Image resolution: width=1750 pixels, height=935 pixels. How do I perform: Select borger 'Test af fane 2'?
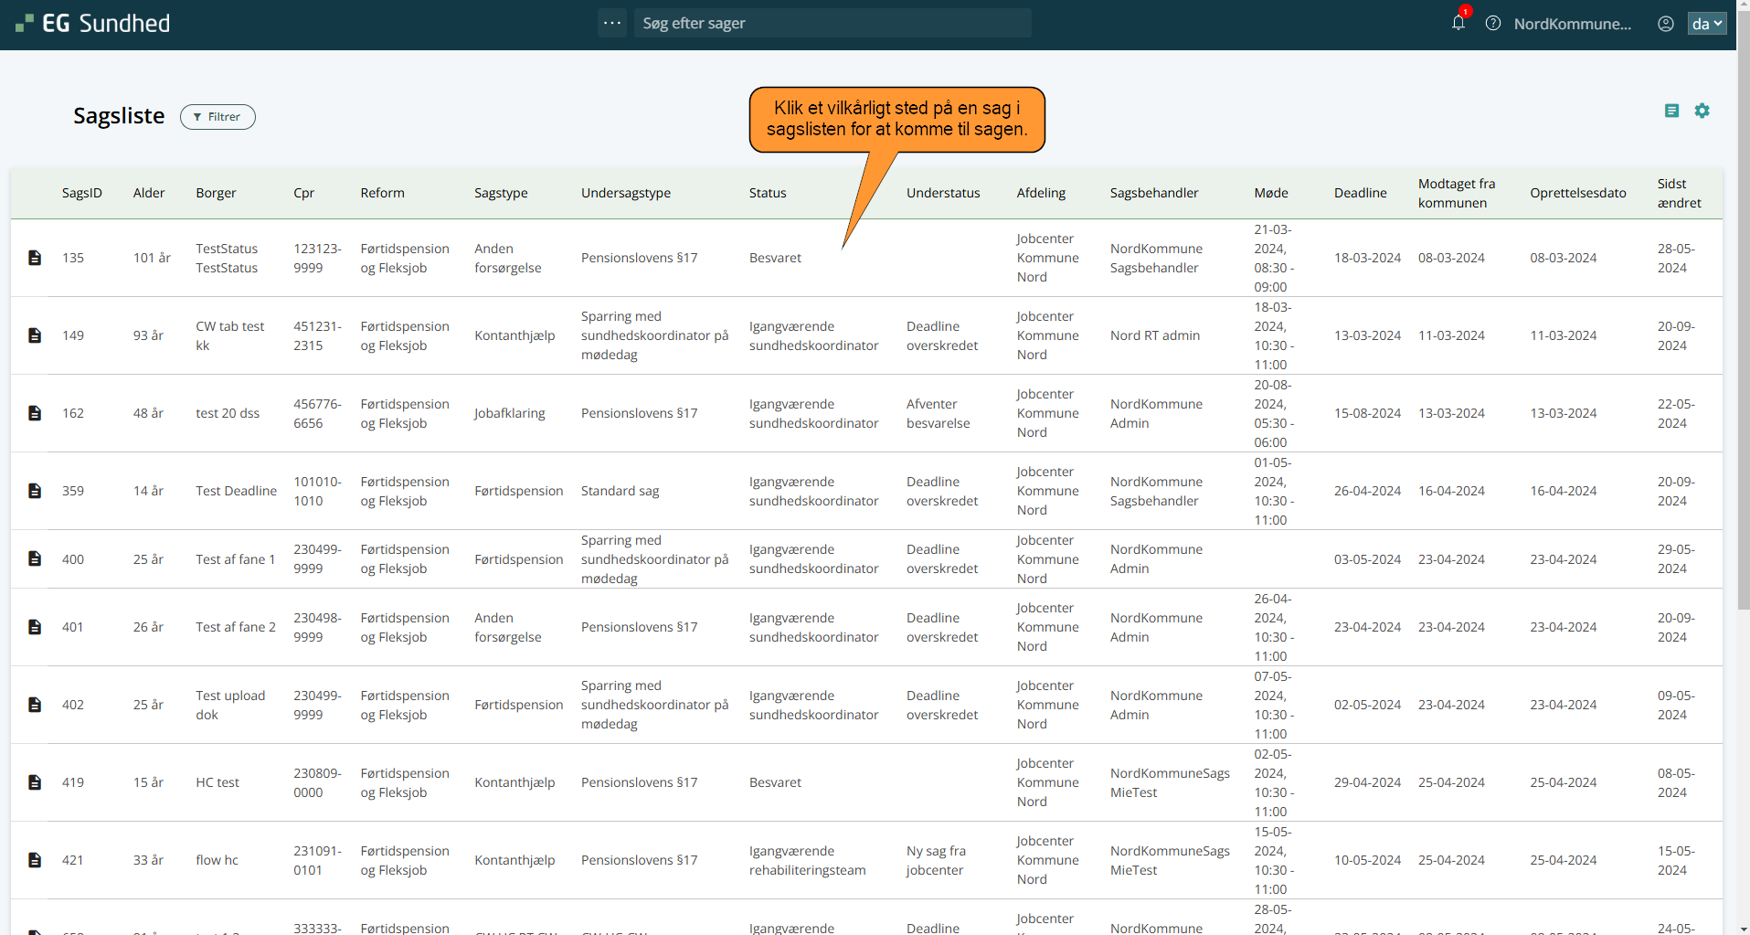(236, 627)
